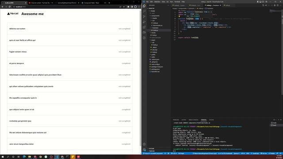Open Accounts icon at bottom of activity bar
The height and width of the screenshot is (159, 283).
point(144,144)
